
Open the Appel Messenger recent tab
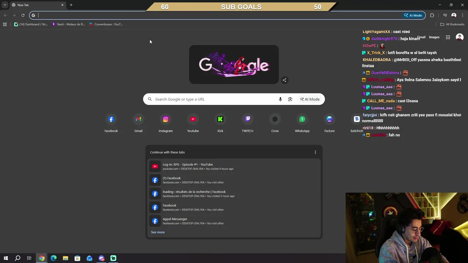[x=234, y=221]
